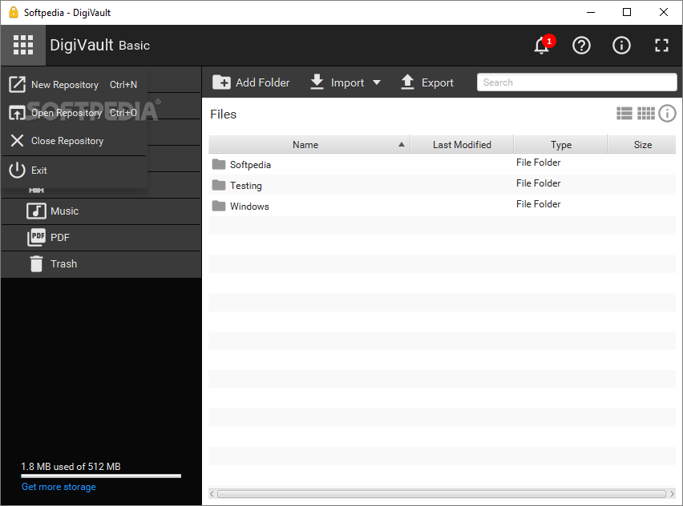Image resolution: width=683 pixels, height=506 pixels.
Task: Click the Export upload arrow icon
Action: pyautogui.click(x=407, y=82)
